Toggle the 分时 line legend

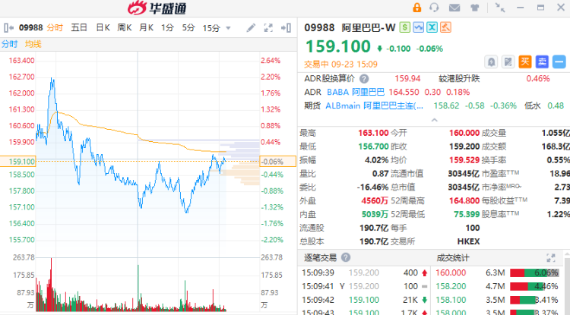click(x=9, y=44)
